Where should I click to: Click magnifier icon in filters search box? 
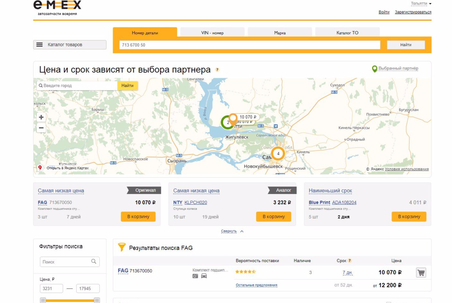click(x=94, y=262)
